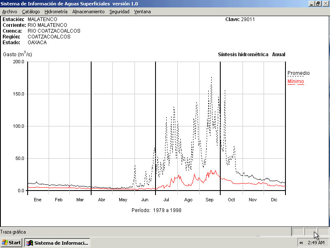Viewport: 330px width, 248px height.
Task: Click the Período 1979 a 1998 caption
Action: point(156,210)
